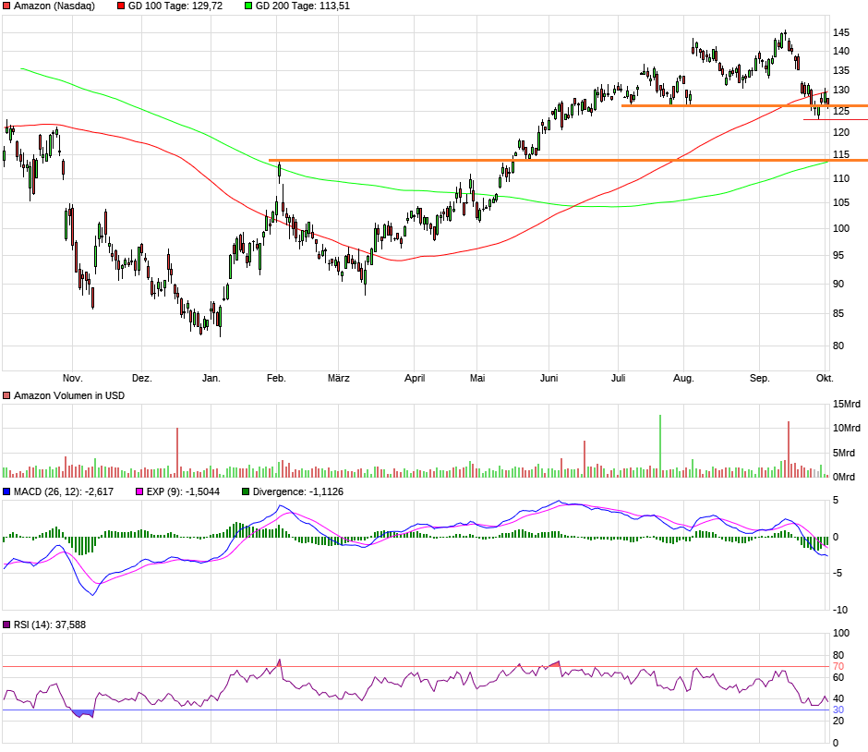The image size is (868, 752).
Task: Click the Okt. label on the time axis
Action: [825, 378]
